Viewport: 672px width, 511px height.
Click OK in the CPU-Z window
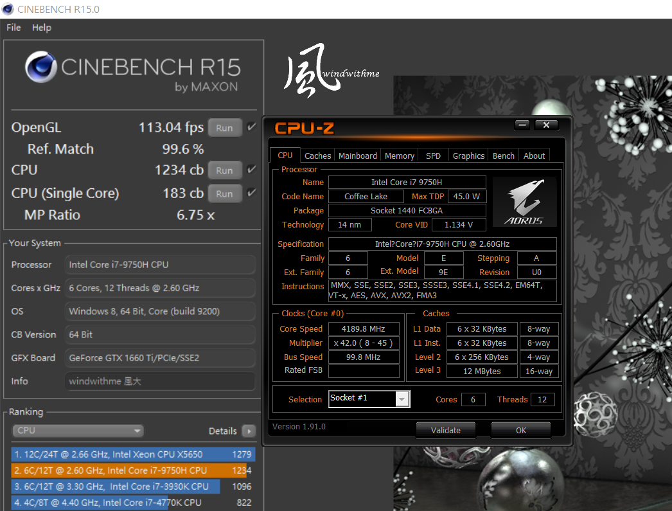tap(521, 430)
